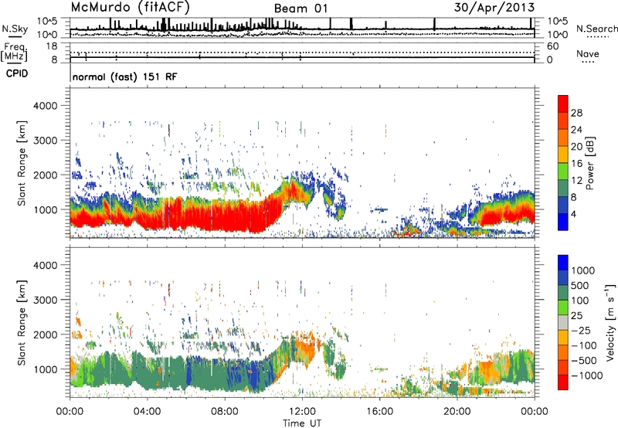Click the '04:00' time axis tick label
Image resolution: width=618 pixels, height=428 pixels.
[x=147, y=412]
